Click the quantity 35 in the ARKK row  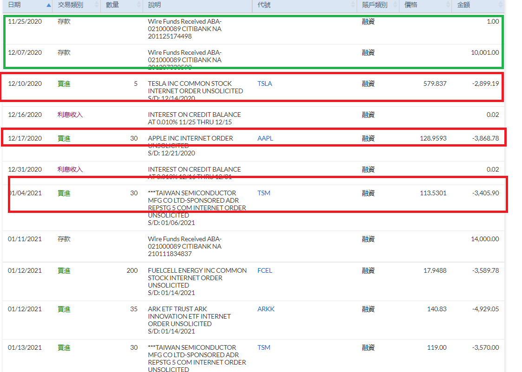click(x=134, y=309)
